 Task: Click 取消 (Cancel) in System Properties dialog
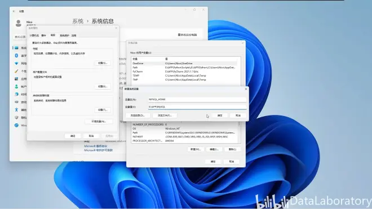click(x=91, y=136)
